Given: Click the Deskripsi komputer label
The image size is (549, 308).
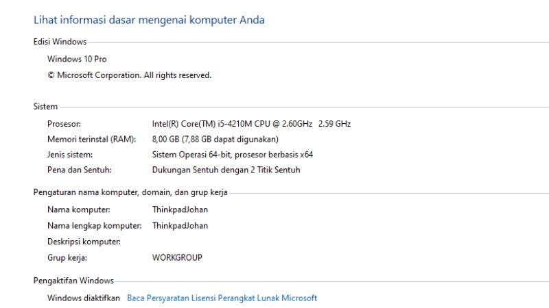Looking at the screenshot, I should point(84,242).
